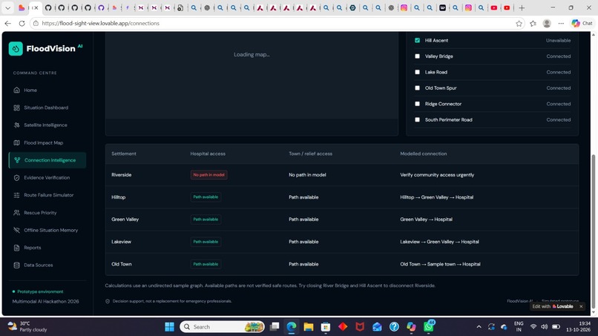Click the Hilltop 'Path available' badge
This screenshot has width=598, height=336.
[206, 197]
